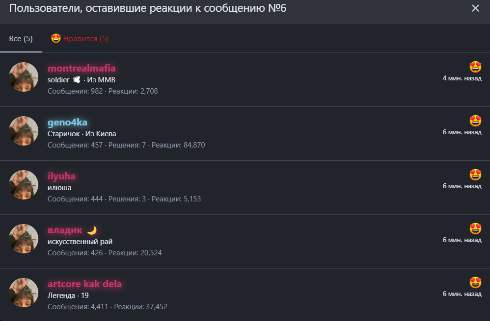
Task: Click geno4ka's avatar picture
Action: coord(24,131)
